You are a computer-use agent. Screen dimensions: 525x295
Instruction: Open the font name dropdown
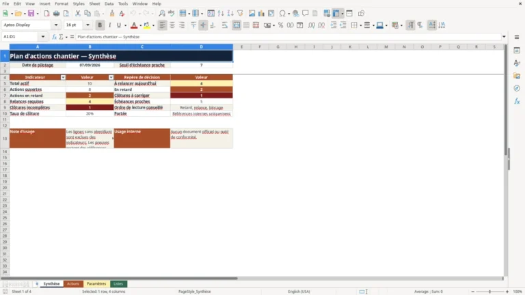click(56, 25)
